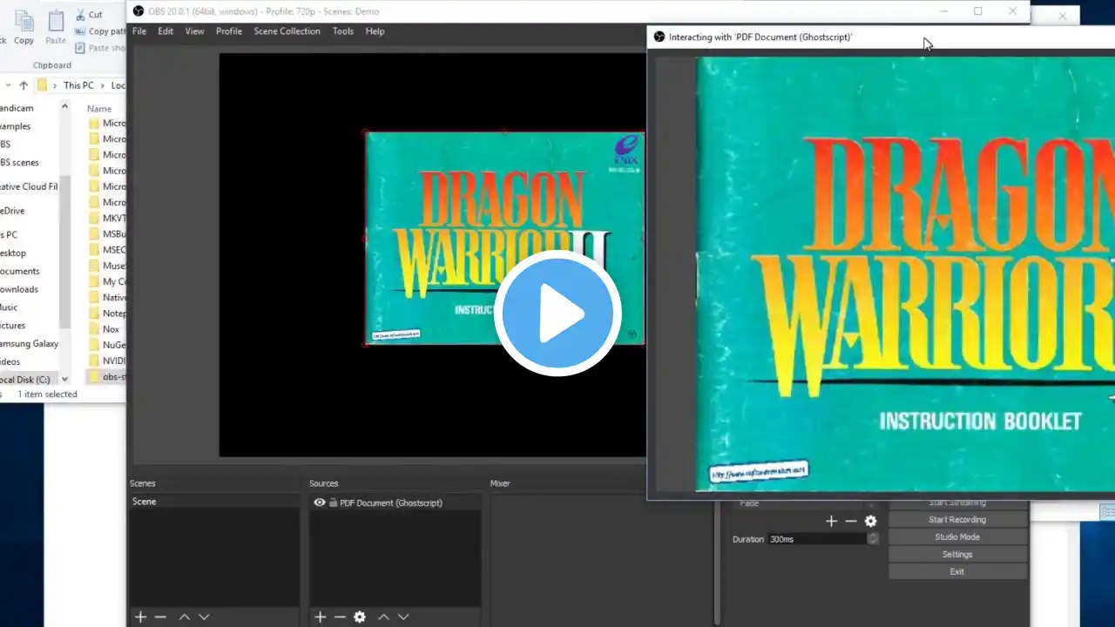Open the Scene Collection menu

[287, 31]
